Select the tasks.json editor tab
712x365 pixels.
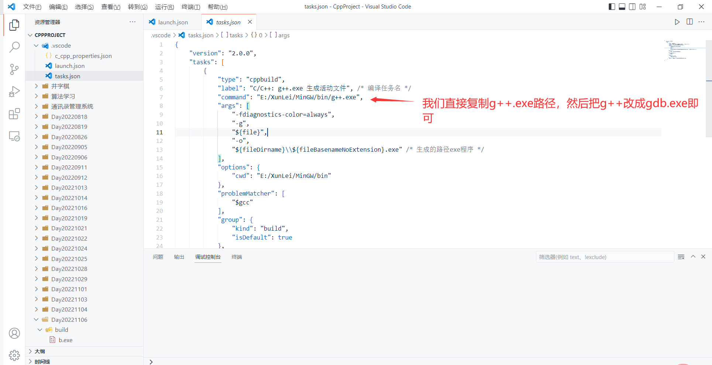228,22
